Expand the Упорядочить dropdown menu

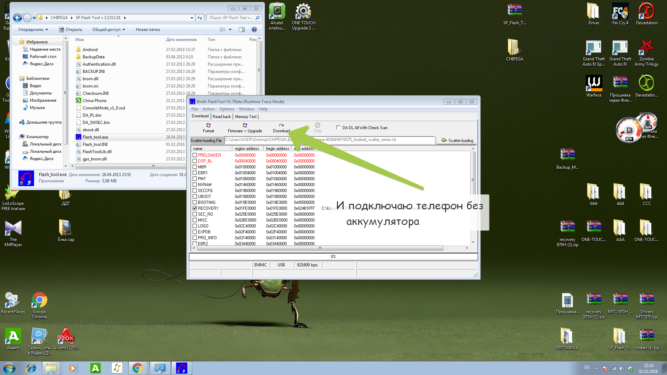33,30
